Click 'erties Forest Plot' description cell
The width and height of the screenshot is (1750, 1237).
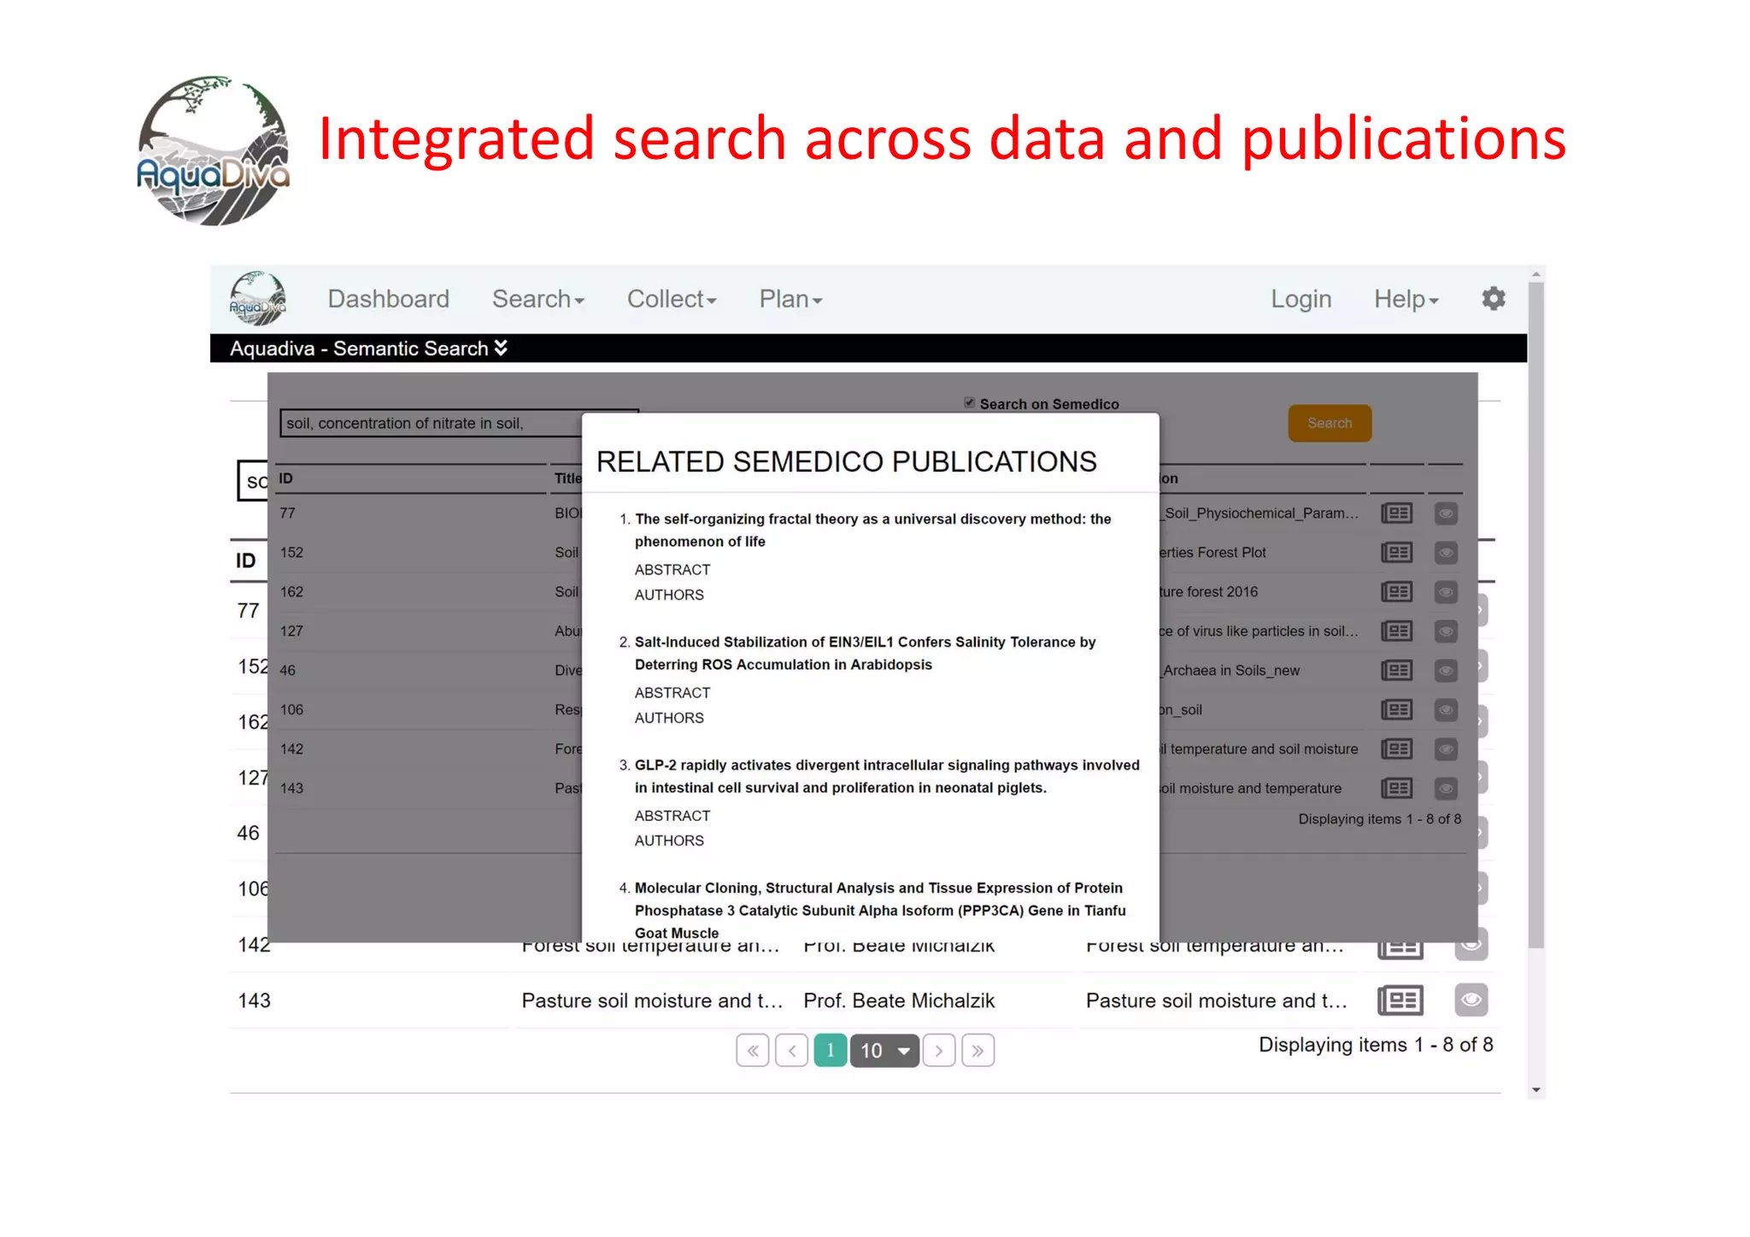tap(1213, 553)
